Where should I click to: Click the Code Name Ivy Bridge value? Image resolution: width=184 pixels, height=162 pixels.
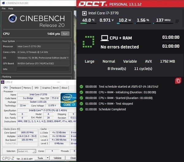click(x=28, y=98)
